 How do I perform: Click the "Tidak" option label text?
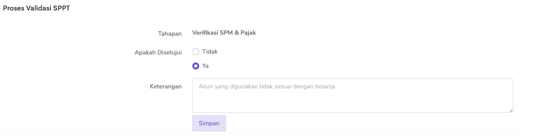pos(209,52)
